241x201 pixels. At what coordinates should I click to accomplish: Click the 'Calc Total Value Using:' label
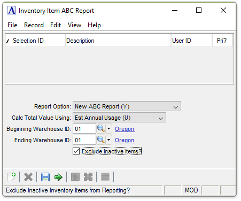41,118
